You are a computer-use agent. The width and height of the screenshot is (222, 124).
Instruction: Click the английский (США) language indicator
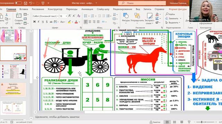click(x=24, y=122)
